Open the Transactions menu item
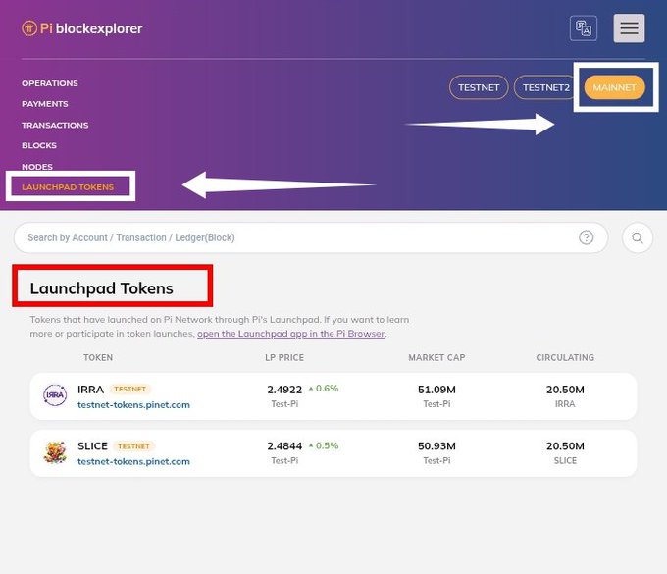The image size is (667, 574). pyautogui.click(x=55, y=125)
